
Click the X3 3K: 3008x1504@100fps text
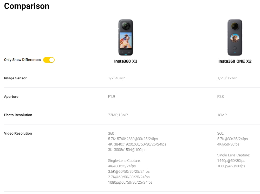[127, 150]
